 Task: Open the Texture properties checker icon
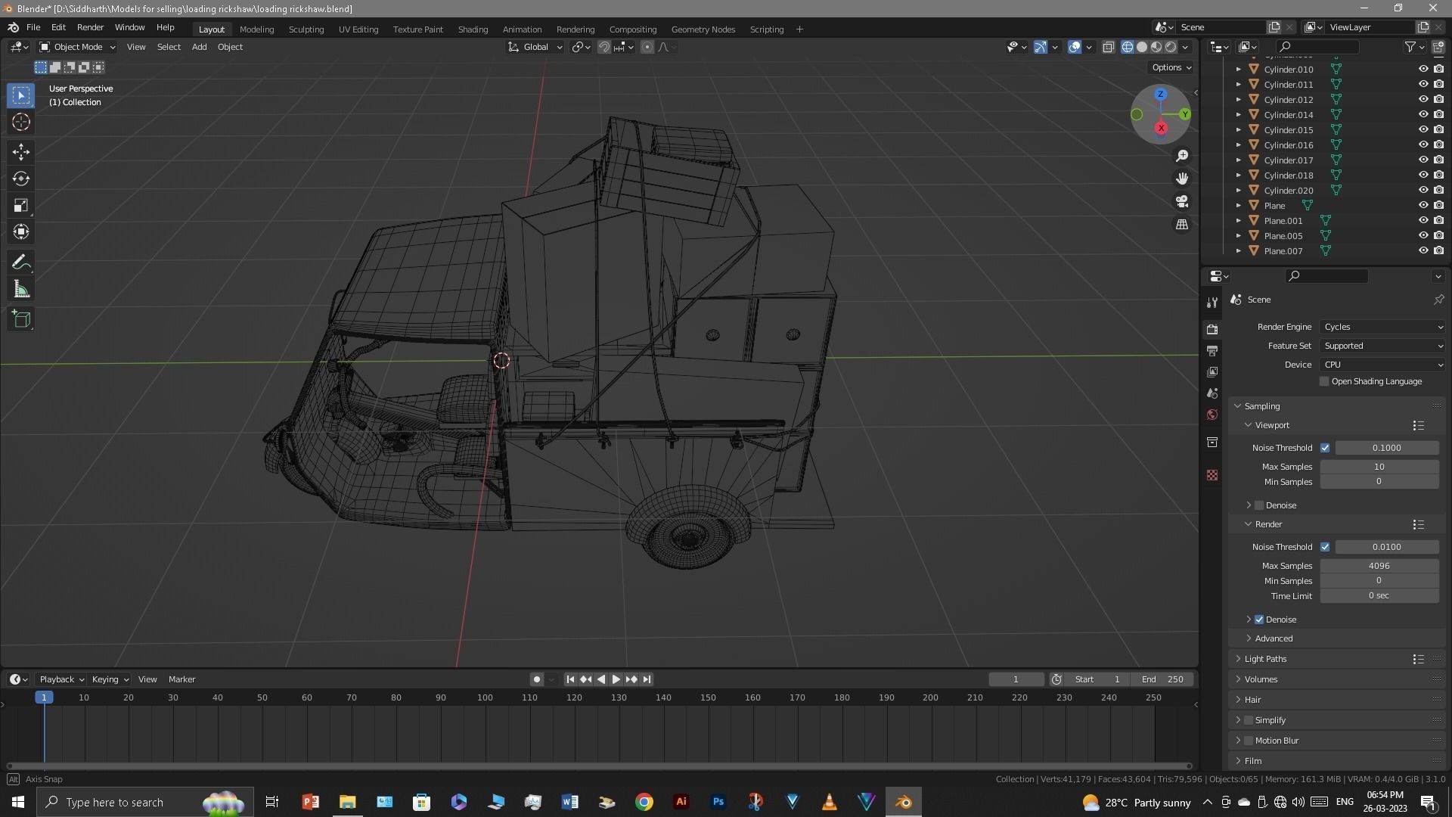[x=1212, y=475]
